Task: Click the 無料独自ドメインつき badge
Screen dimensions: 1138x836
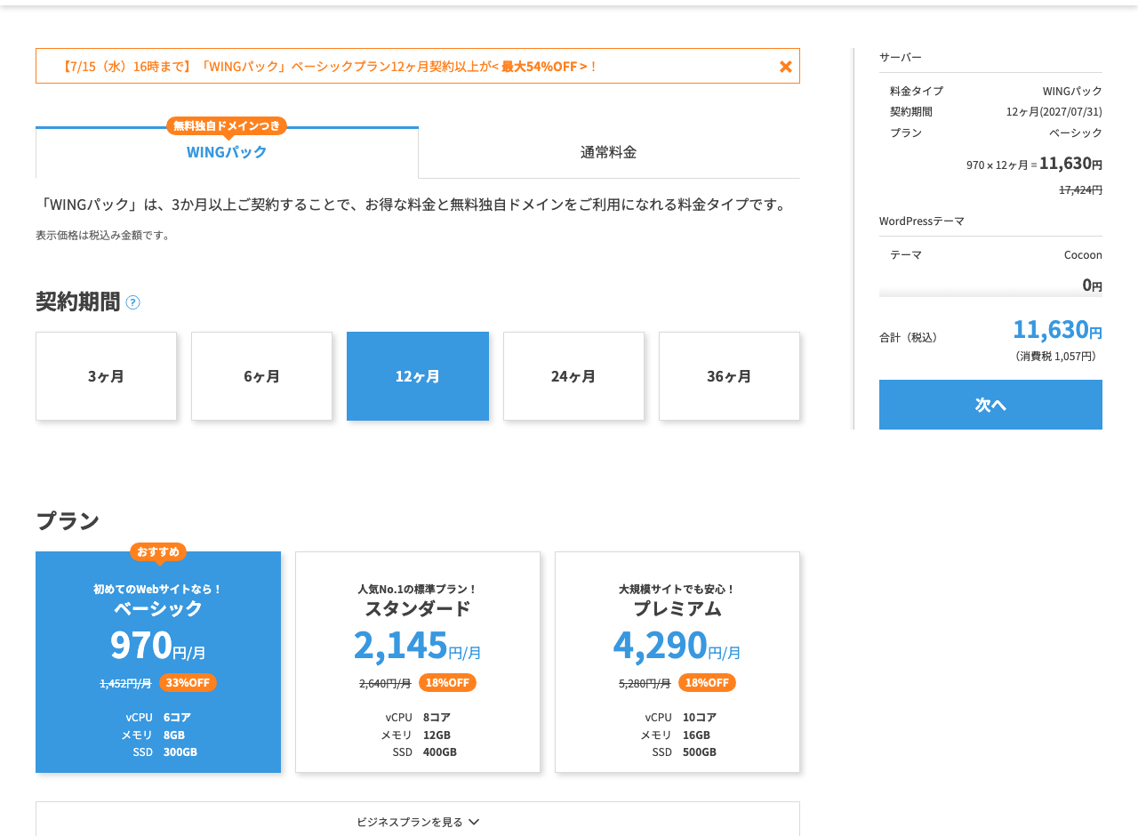Action: 227,125
